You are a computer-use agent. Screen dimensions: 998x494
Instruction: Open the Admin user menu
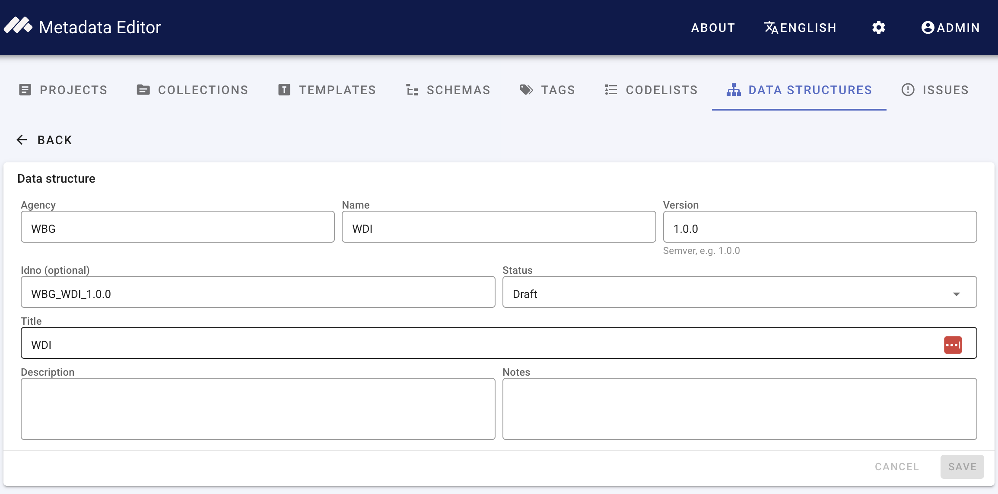coord(950,28)
